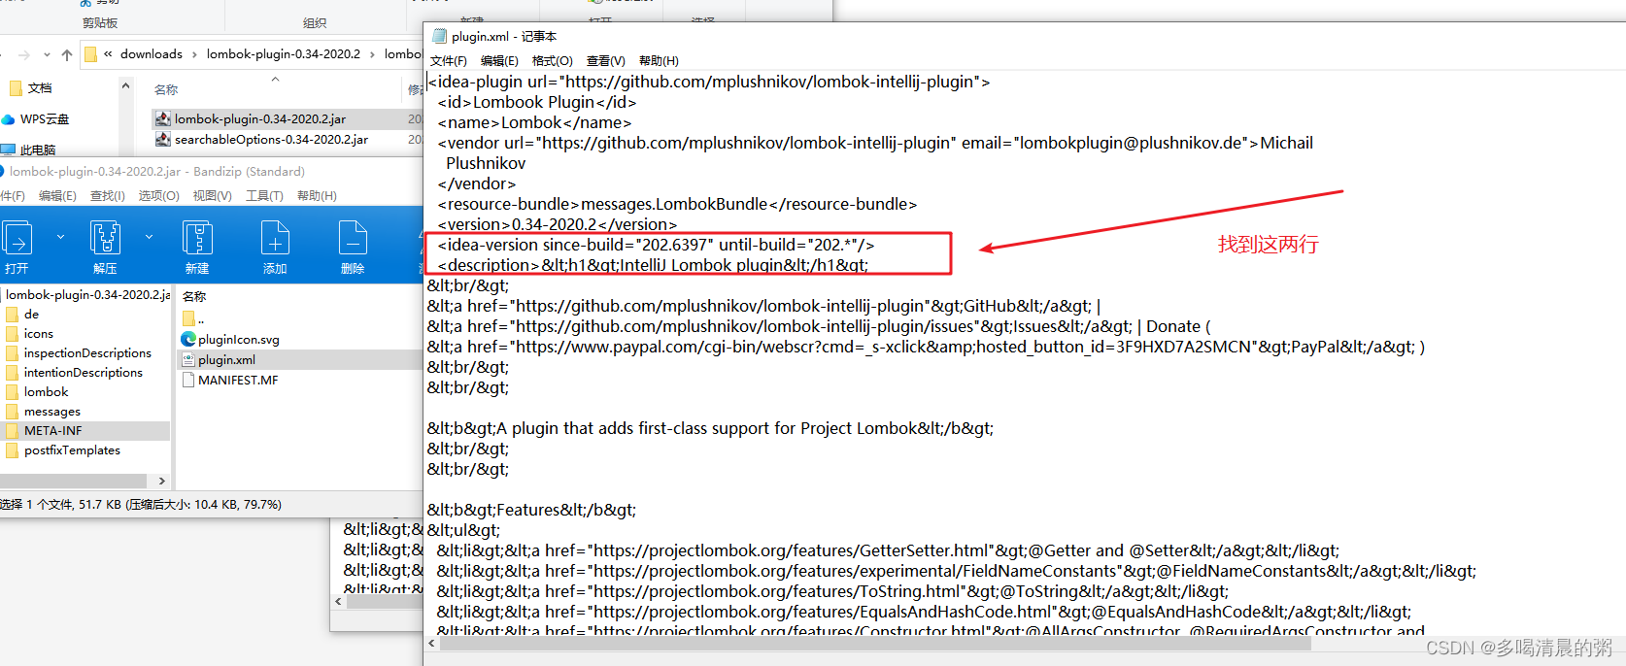The width and height of the screenshot is (1626, 666).
Task: Open the dropdown arrow next to 打开 in Bandizip
Action: [60, 237]
